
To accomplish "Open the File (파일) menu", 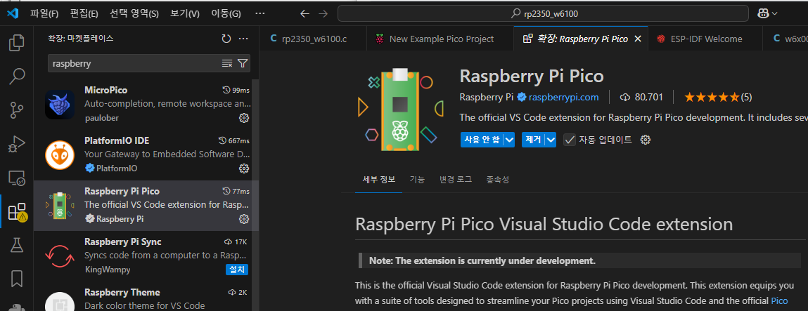I will [44, 13].
